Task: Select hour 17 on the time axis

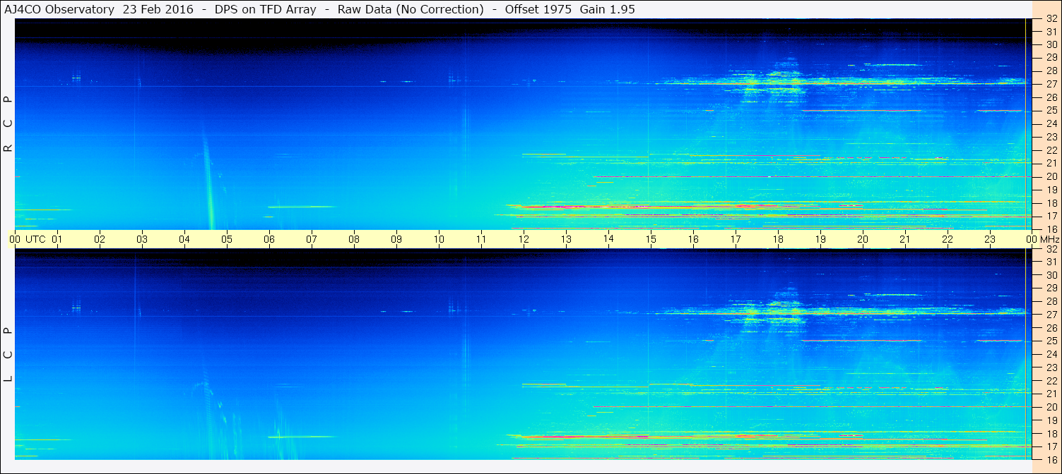Action: click(736, 239)
